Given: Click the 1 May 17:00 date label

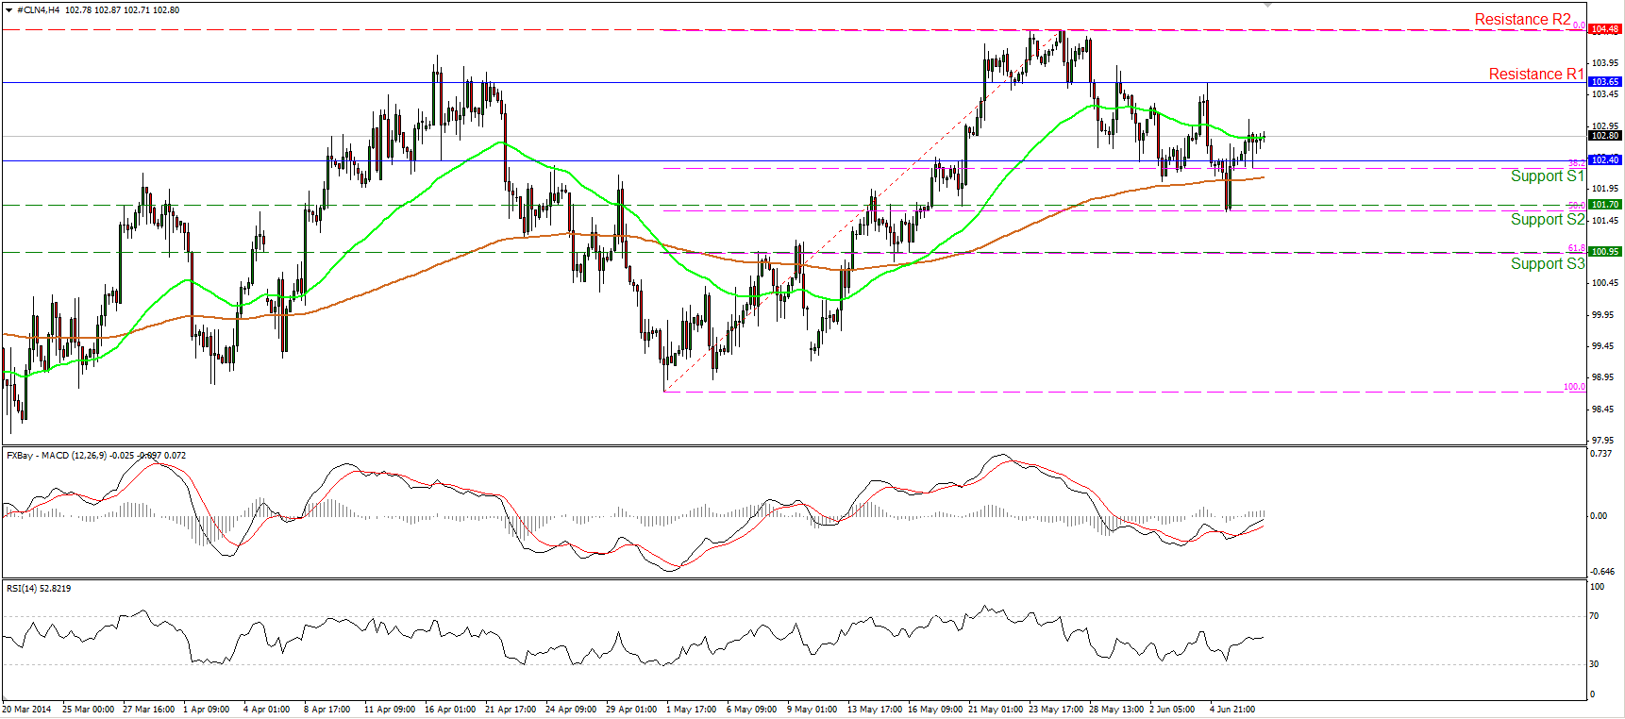Looking at the screenshot, I should (691, 710).
